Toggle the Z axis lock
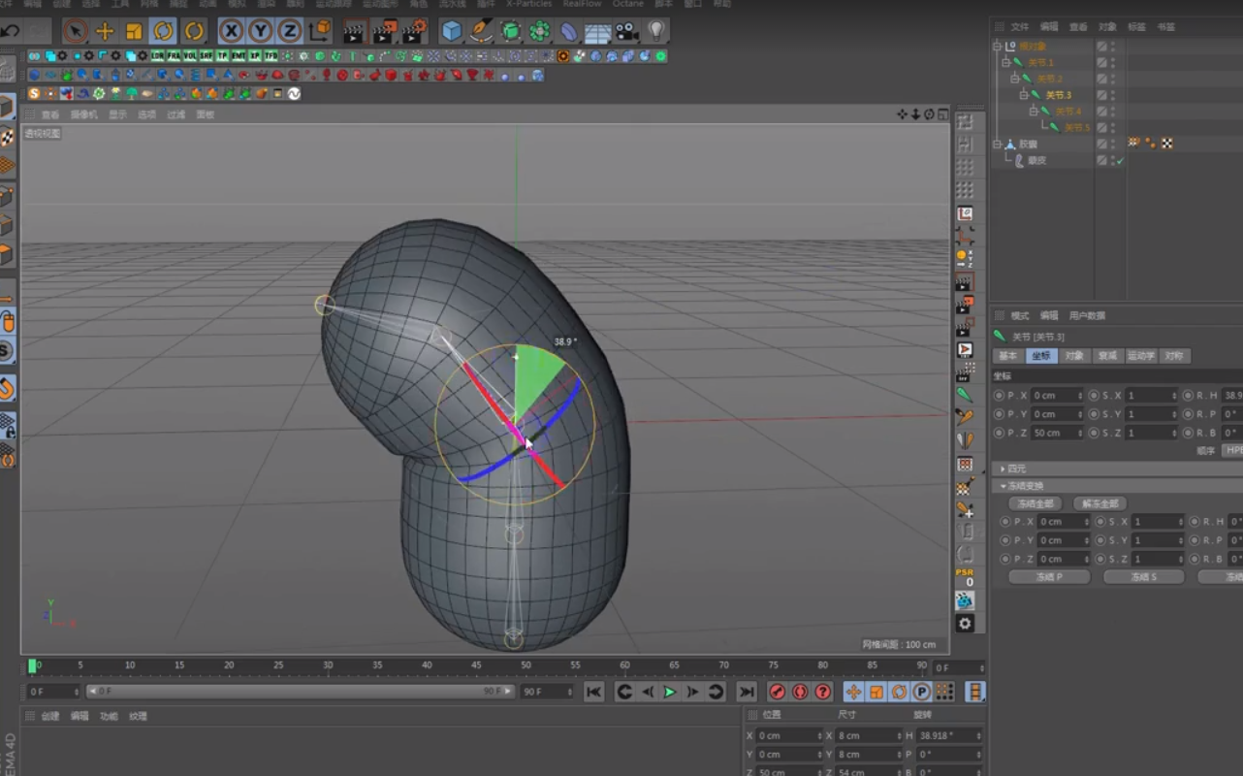1243x776 pixels. (289, 31)
